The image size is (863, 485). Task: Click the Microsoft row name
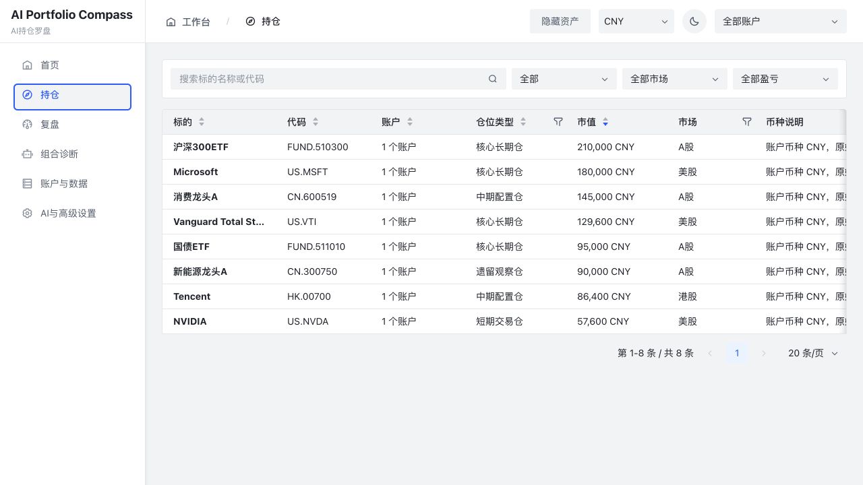tap(196, 172)
